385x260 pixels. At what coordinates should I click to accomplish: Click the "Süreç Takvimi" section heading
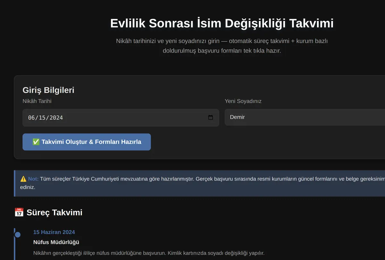click(x=54, y=212)
